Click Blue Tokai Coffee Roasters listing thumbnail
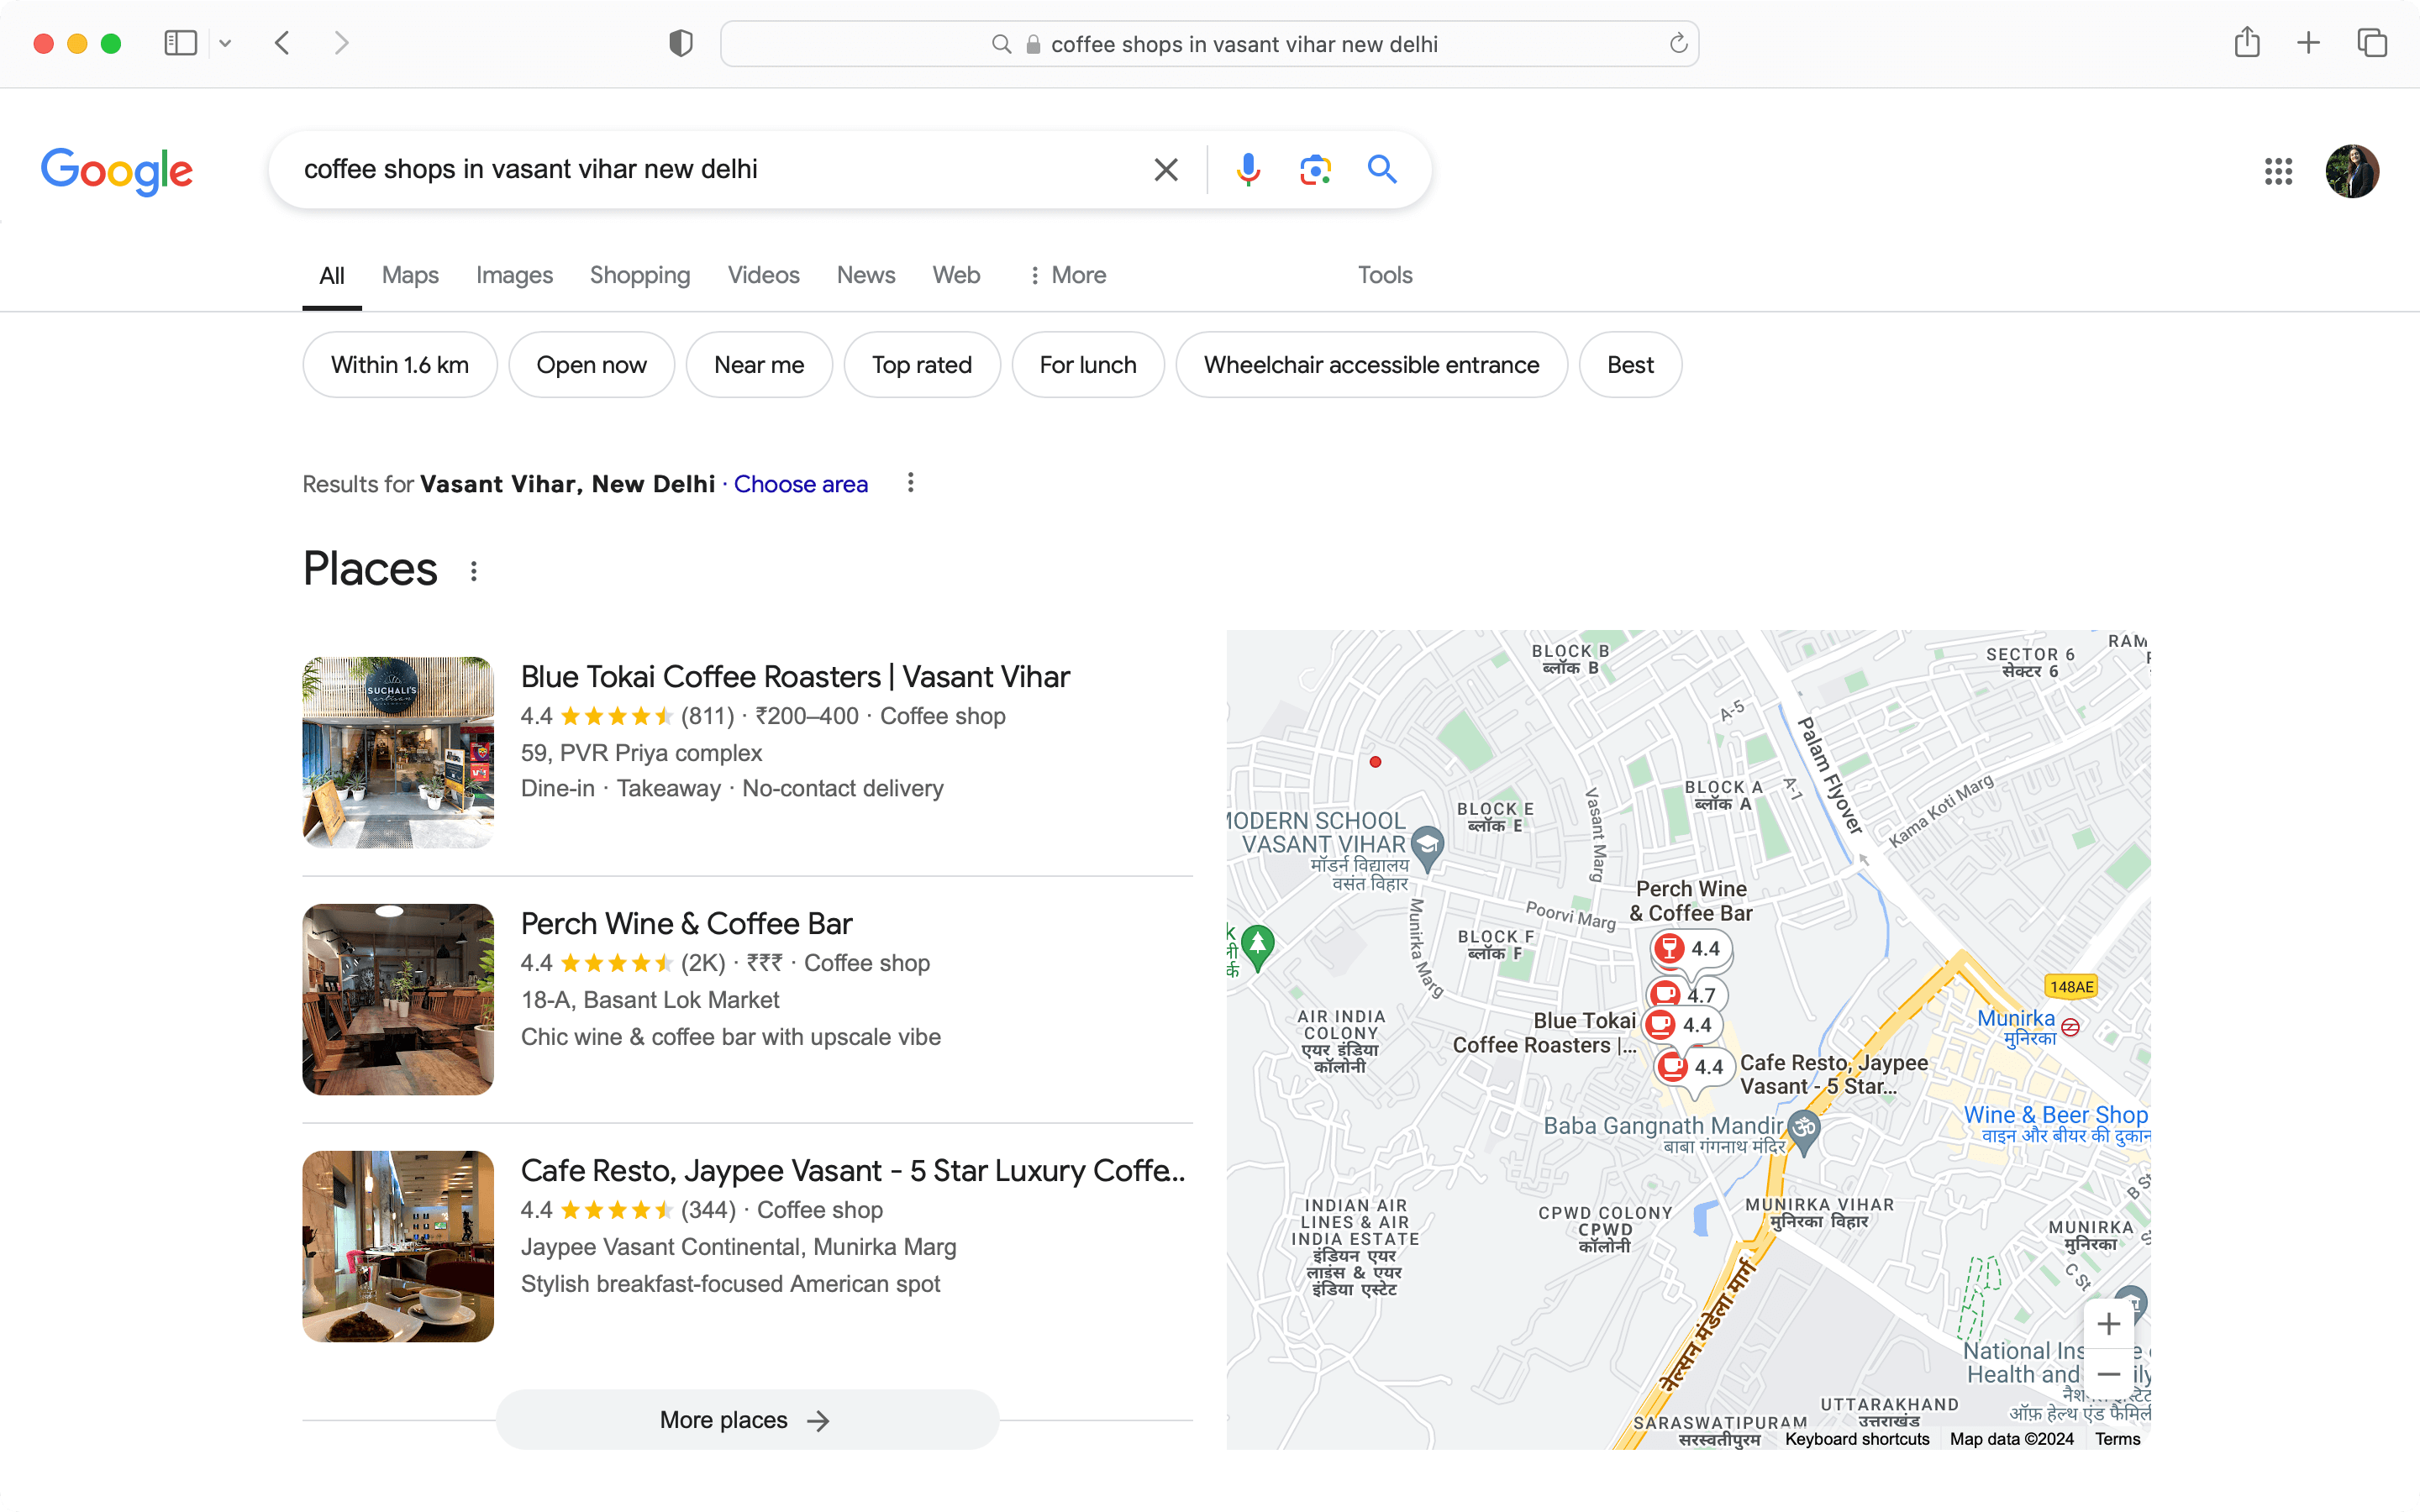 pos(397,751)
